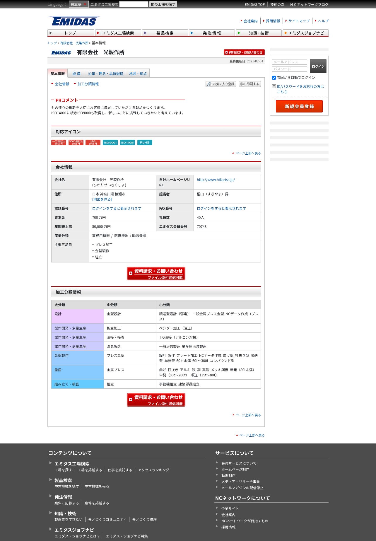Open the 発注情報 navigation item
The width and height of the screenshot is (376, 541).
[x=212, y=33]
